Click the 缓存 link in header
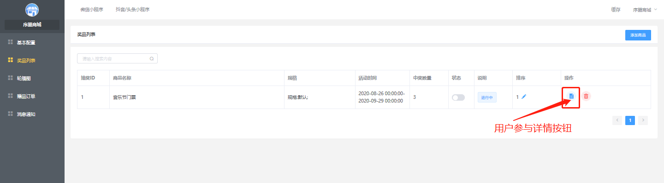 (x=616, y=10)
